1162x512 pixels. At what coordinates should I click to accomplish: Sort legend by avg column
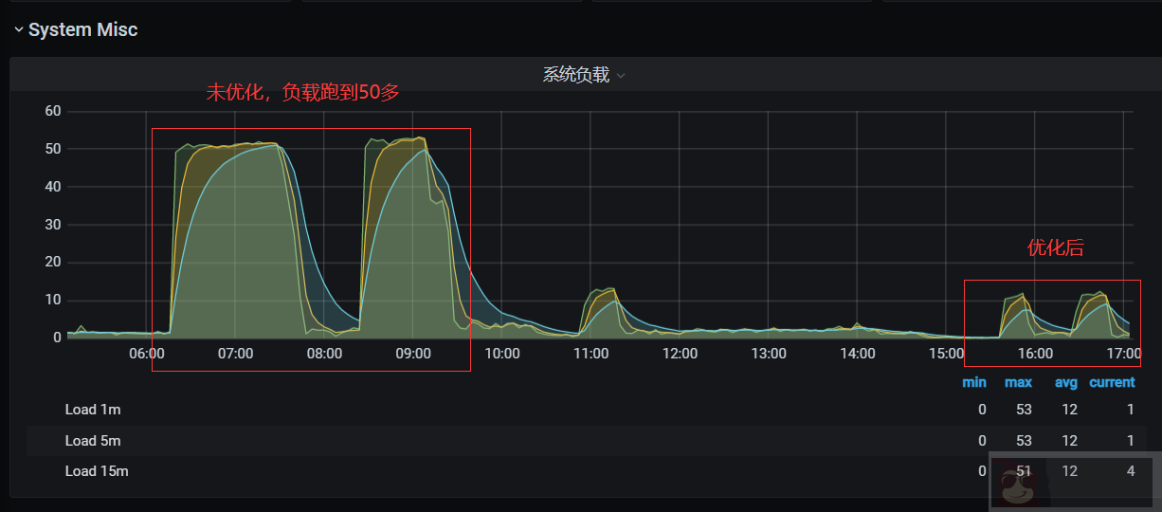pyautogui.click(x=1065, y=382)
